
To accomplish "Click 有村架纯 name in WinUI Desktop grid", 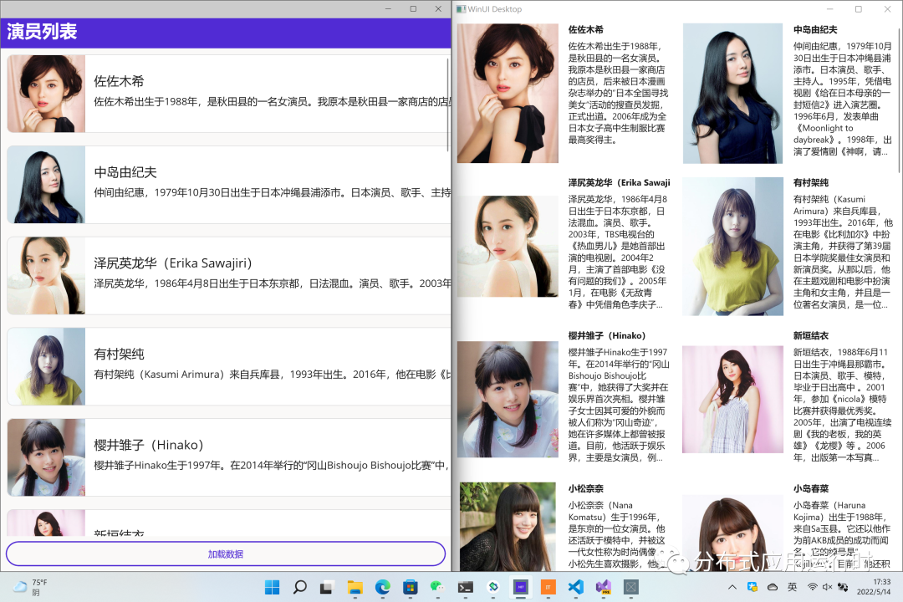I will [x=811, y=182].
